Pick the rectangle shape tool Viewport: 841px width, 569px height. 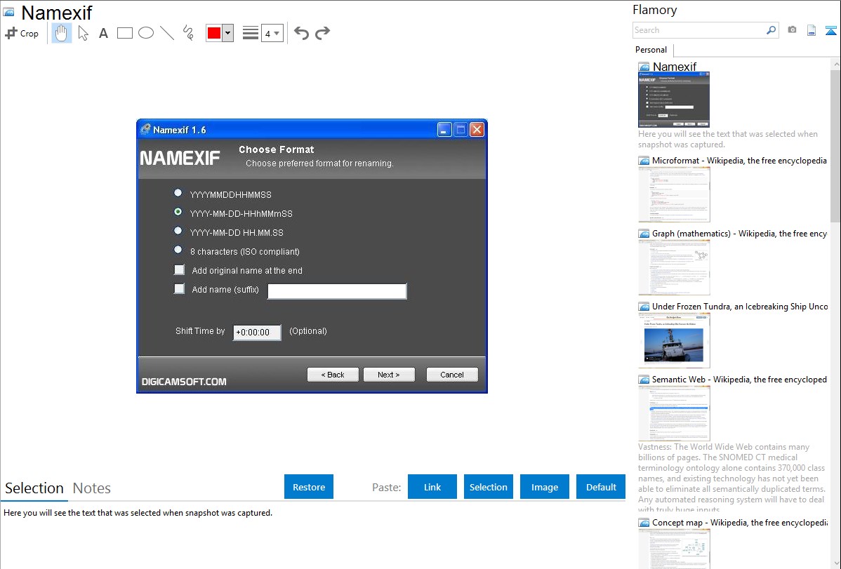pyautogui.click(x=125, y=33)
